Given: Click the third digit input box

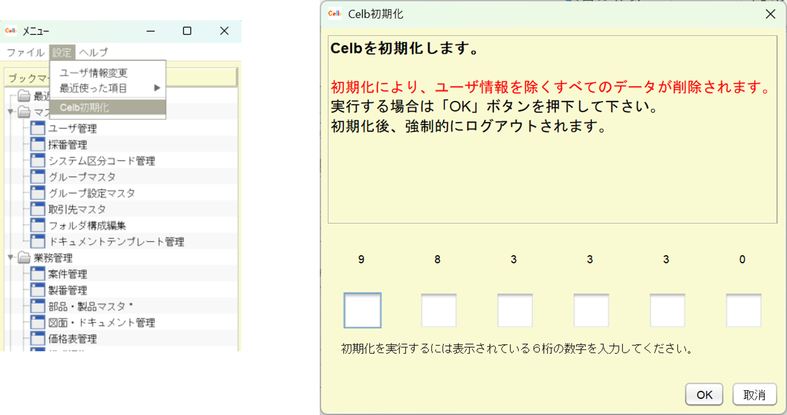Looking at the screenshot, I should (515, 310).
